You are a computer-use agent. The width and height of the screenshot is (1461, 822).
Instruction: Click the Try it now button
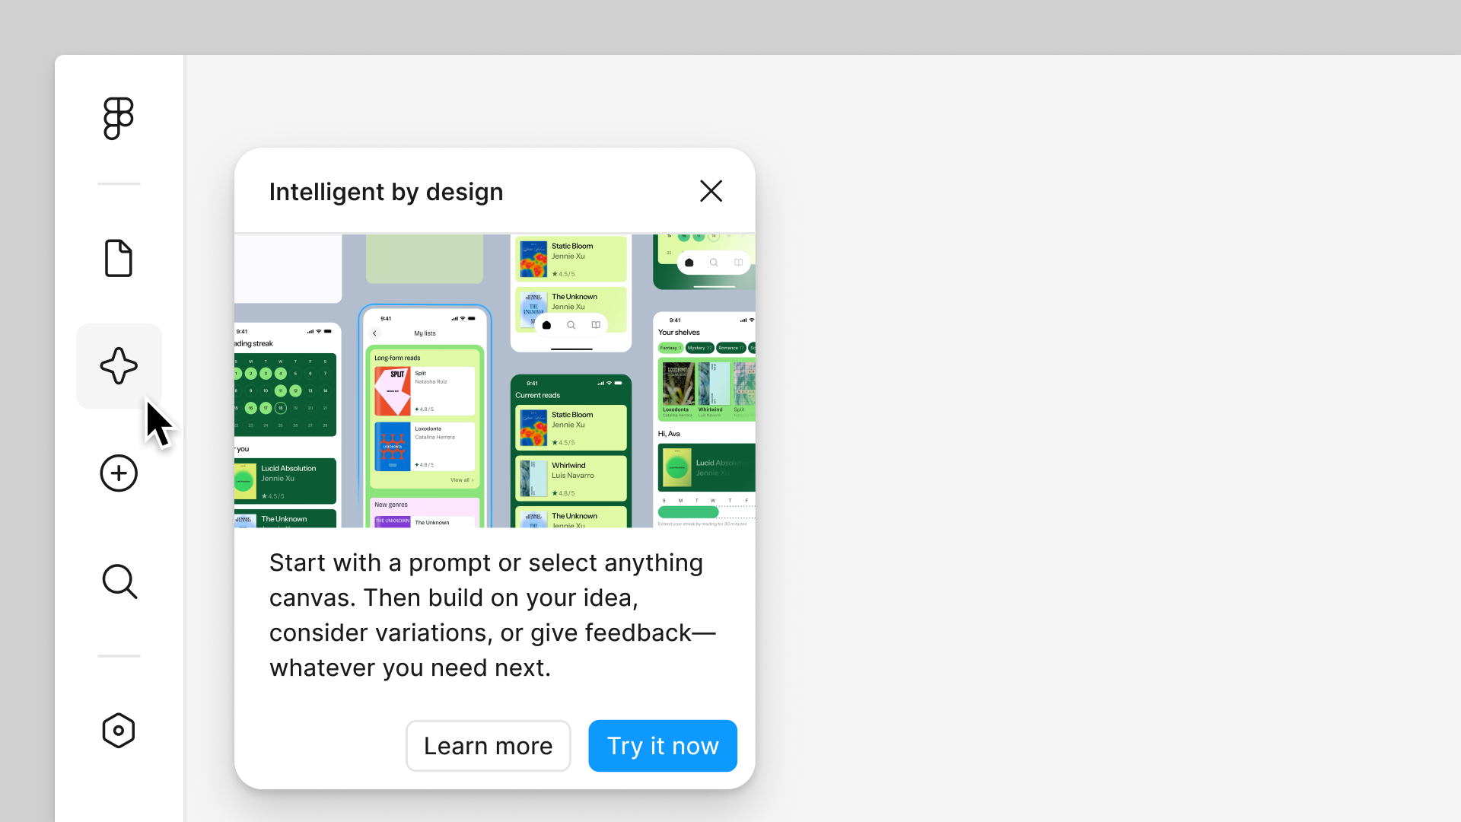(663, 746)
